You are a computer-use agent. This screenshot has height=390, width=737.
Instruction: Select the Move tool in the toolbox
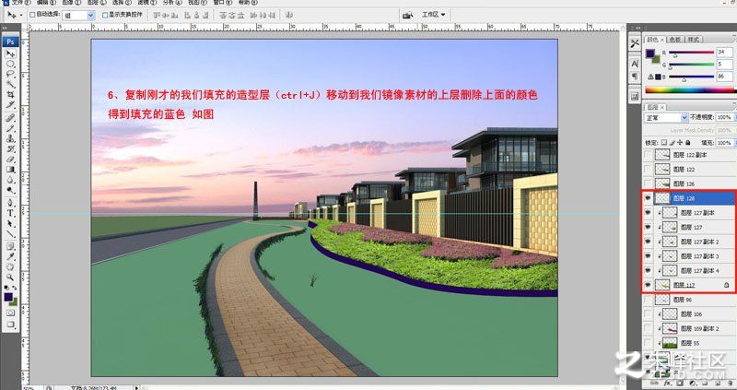10,53
